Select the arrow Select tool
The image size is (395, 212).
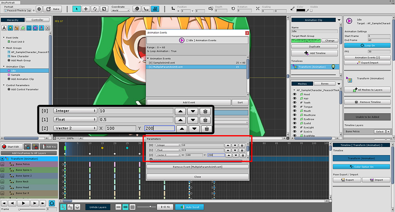(x=77, y=9)
